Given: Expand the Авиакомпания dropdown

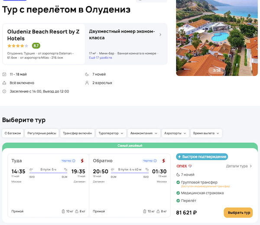Looking at the screenshot, I should click(x=144, y=133).
